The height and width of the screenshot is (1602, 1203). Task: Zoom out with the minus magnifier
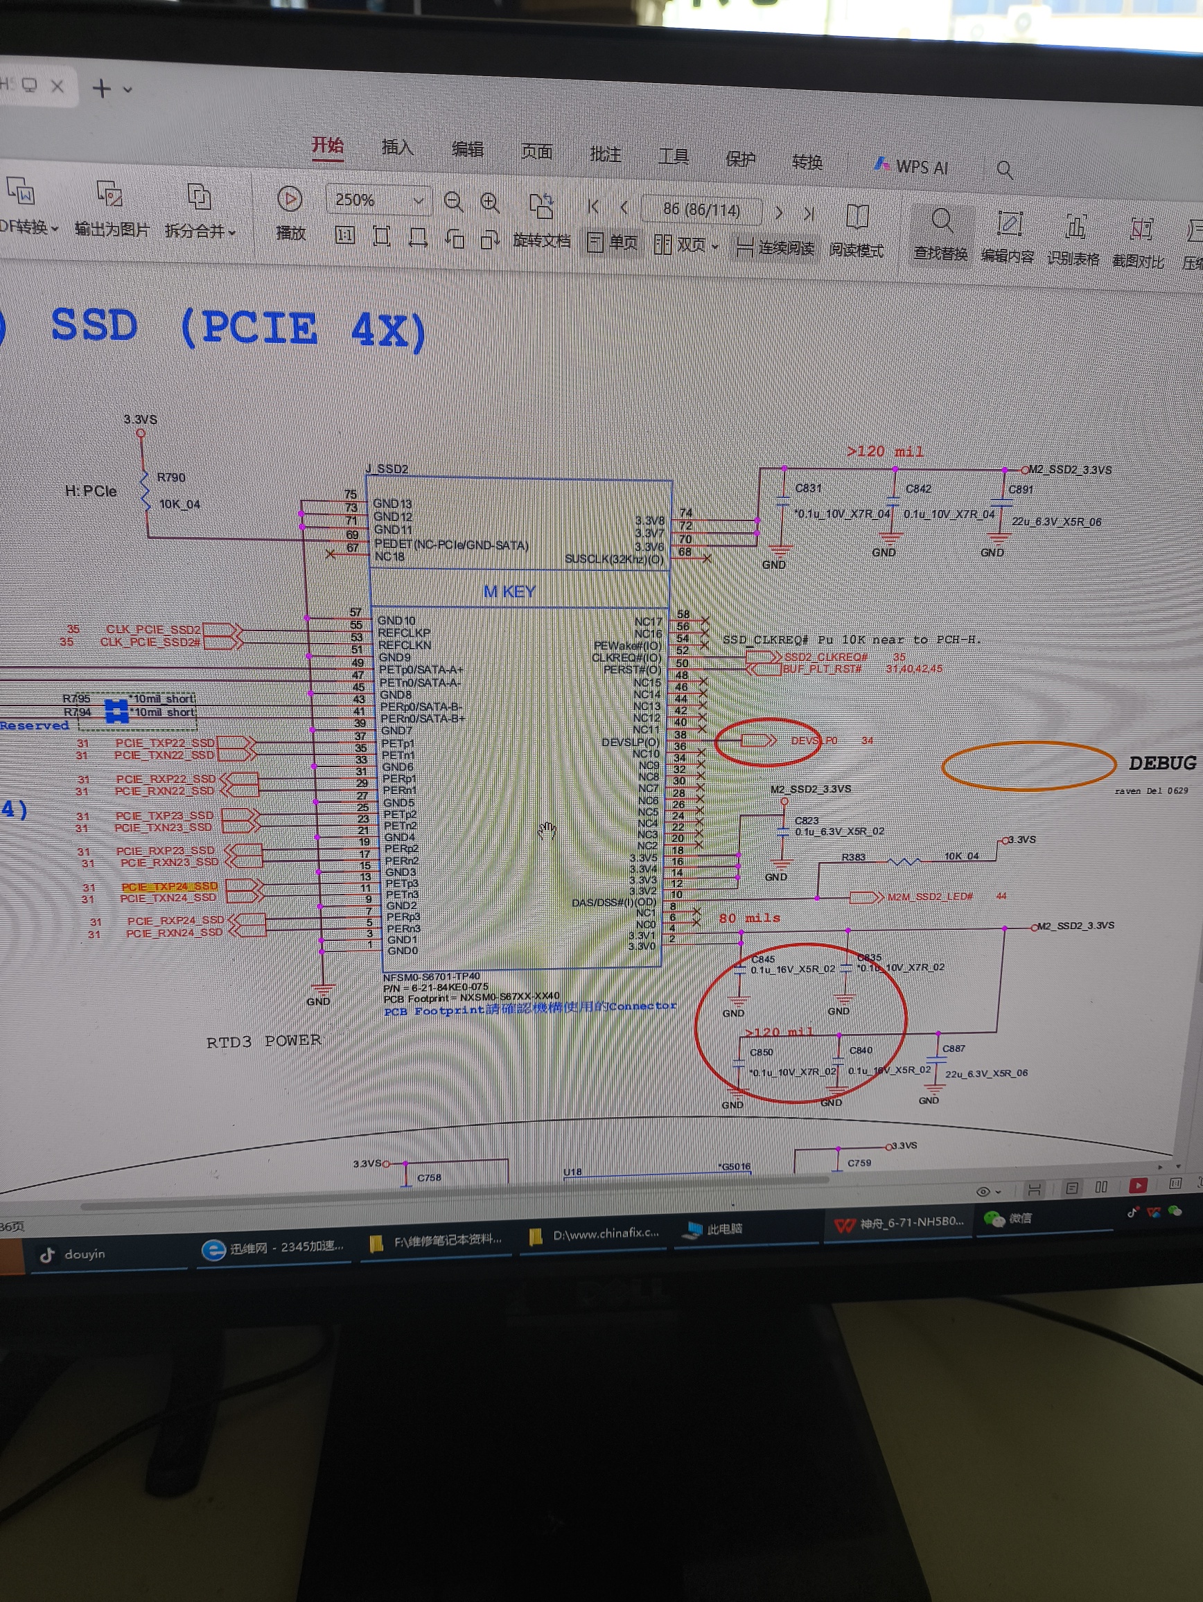tap(454, 202)
